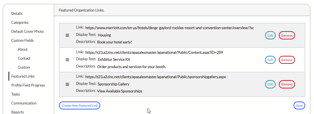Save the featured links

tap(299, 106)
